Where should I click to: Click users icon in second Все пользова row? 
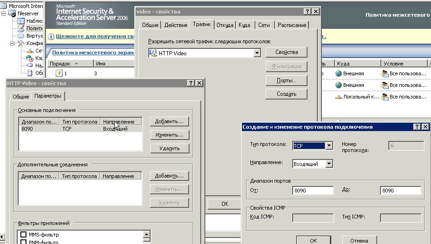click(x=385, y=85)
